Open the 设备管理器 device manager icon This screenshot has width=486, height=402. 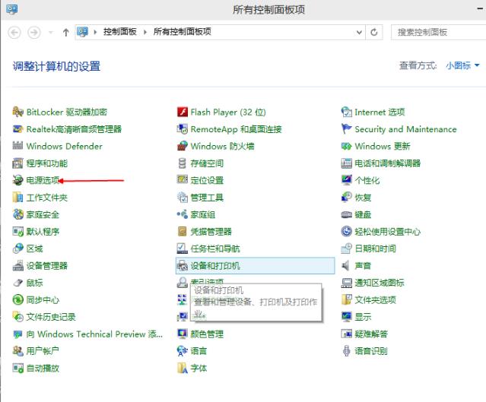pyautogui.click(x=19, y=266)
